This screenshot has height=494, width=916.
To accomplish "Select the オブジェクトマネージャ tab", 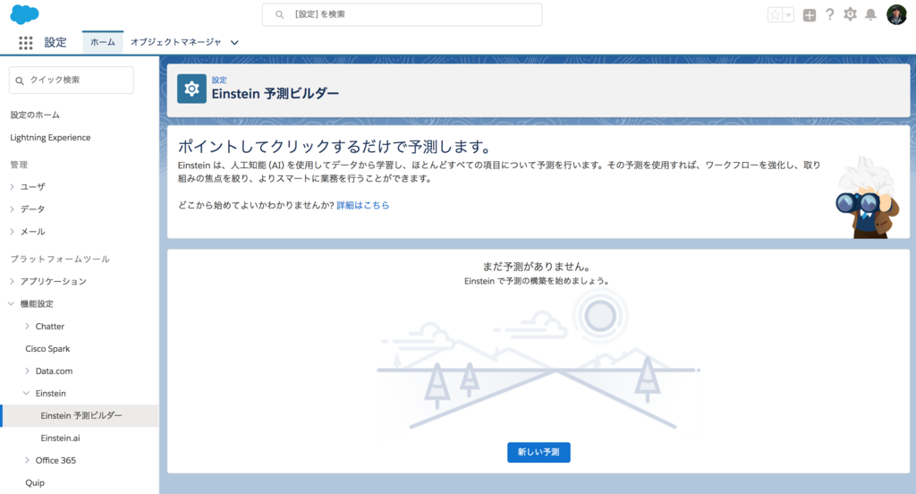I will [x=176, y=42].
